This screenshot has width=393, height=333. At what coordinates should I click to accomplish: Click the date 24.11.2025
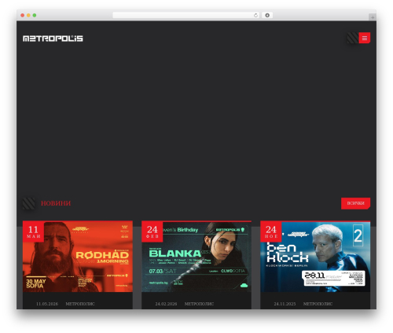click(285, 304)
